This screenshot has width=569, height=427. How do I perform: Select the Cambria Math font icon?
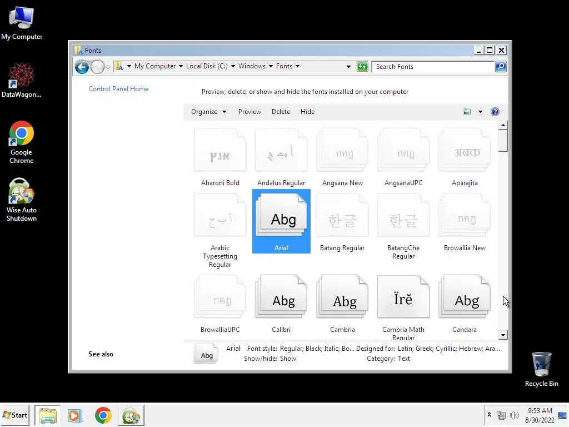click(403, 297)
